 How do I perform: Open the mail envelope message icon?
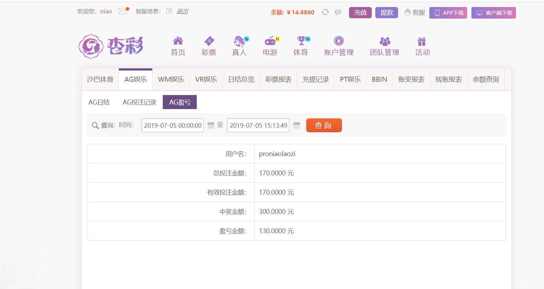(x=123, y=11)
